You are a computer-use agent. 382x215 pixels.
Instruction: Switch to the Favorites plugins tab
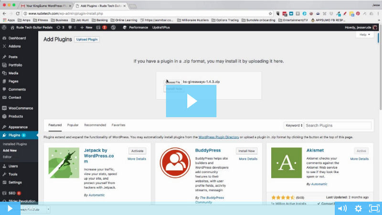click(118, 125)
